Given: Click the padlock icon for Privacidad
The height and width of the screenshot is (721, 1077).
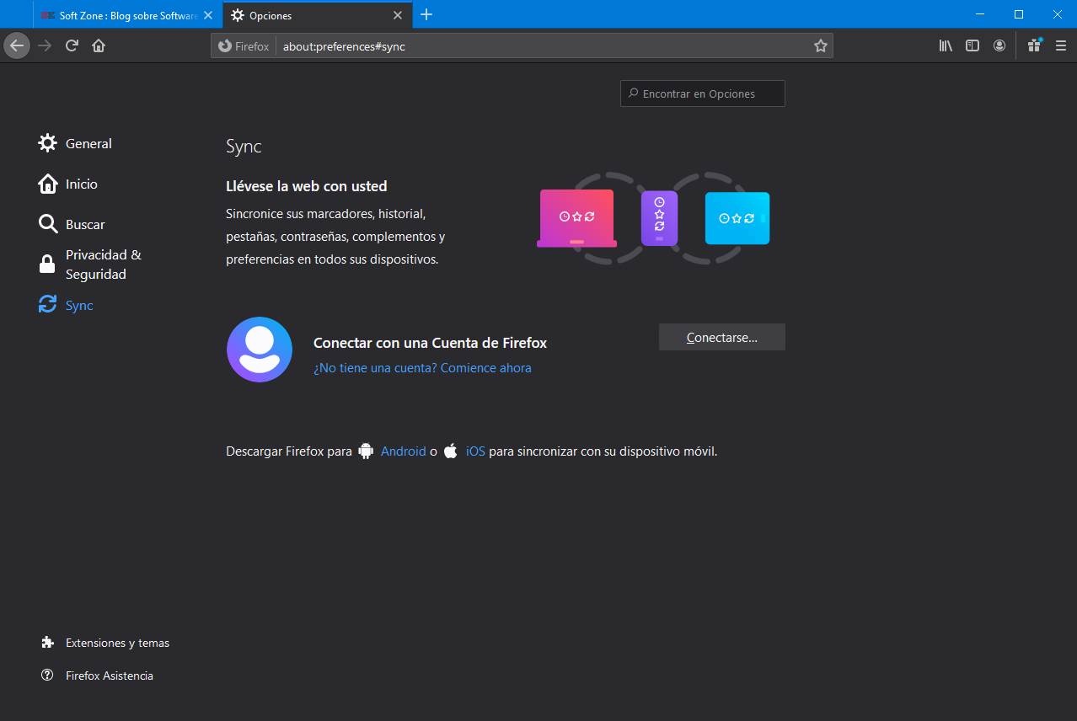Looking at the screenshot, I should tap(48, 264).
